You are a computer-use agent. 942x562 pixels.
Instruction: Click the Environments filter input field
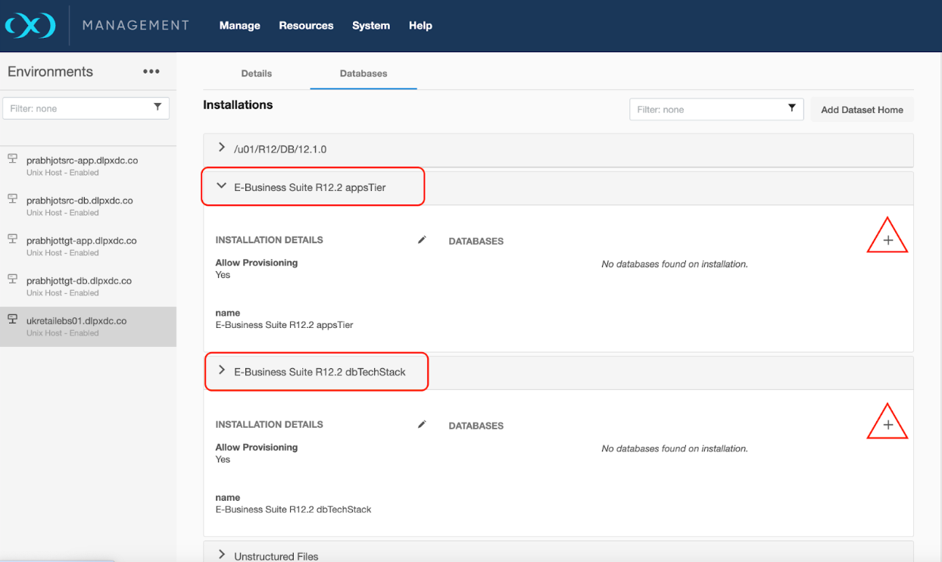point(76,108)
